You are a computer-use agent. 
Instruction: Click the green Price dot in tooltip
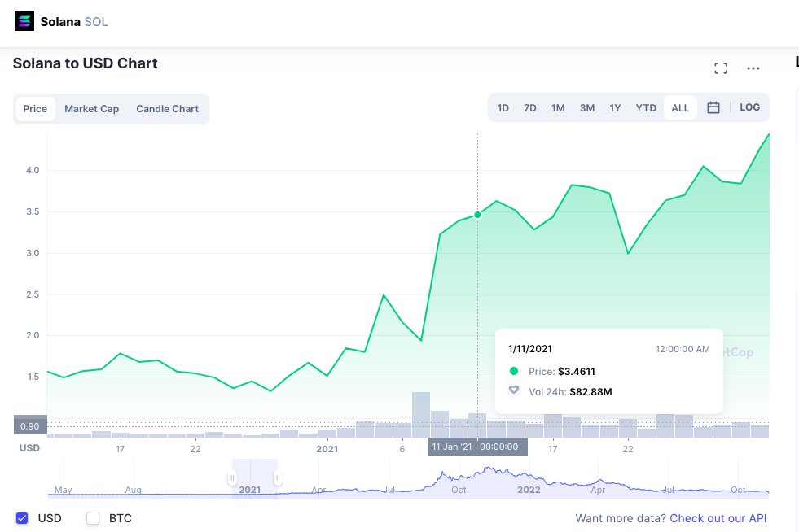514,371
